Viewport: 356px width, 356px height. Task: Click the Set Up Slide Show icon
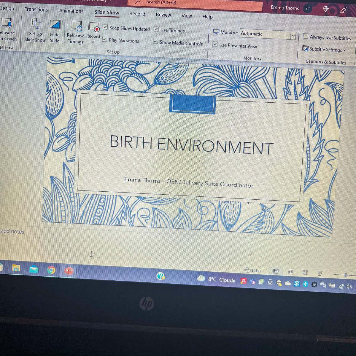(35, 23)
